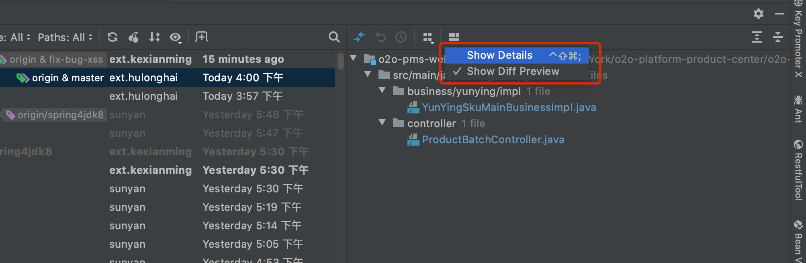The width and height of the screenshot is (806, 263).
Task: Click the Cherry-pick commit icon
Action: pyautogui.click(x=134, y=37)
